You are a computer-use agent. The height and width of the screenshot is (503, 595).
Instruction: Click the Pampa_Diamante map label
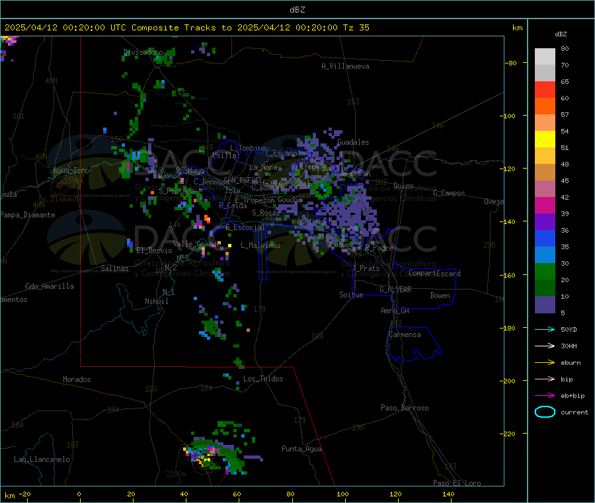[28, 215]
